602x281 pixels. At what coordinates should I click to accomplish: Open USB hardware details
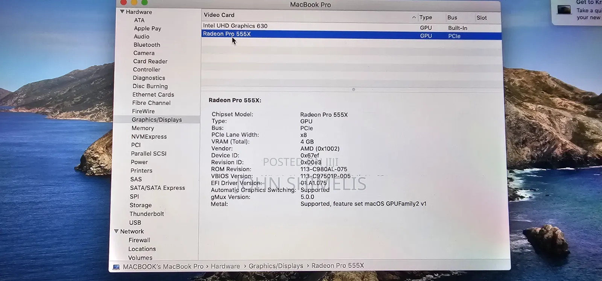pyautogui.click(x=135, y=223)
